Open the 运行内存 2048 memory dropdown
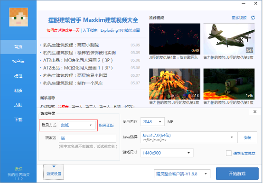263x183 pixels. pyautogui.click(x=152, y=122)
